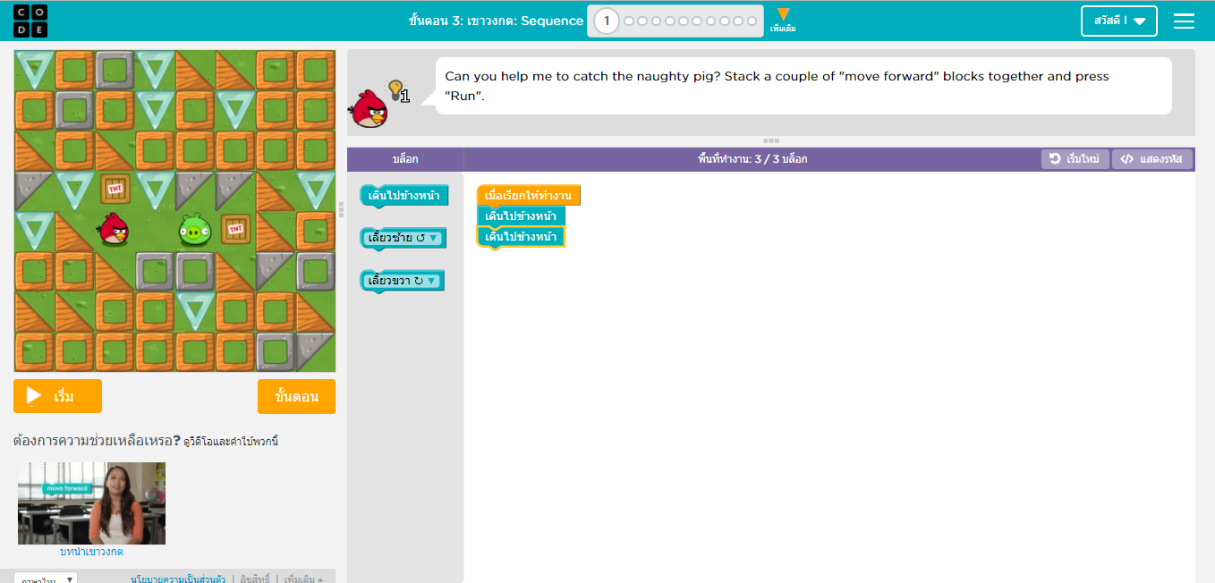Click the ขั้นตอน step button

(x=296, y=396)
